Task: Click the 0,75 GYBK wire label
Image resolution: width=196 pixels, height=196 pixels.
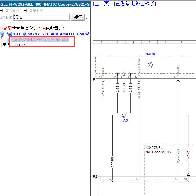Action: click(103, 91)
